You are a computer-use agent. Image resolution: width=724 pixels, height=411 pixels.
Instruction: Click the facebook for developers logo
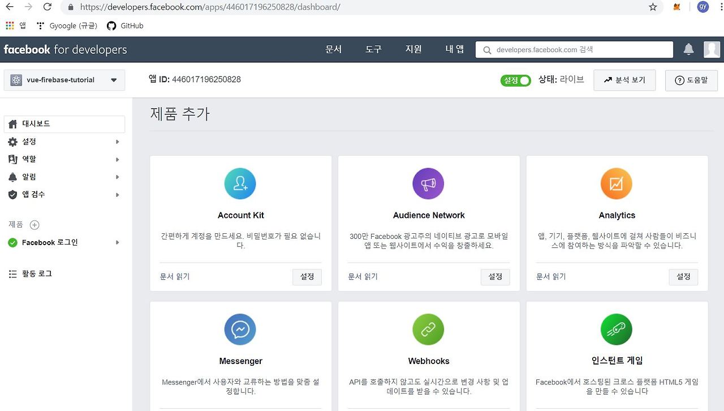[65, 49]
